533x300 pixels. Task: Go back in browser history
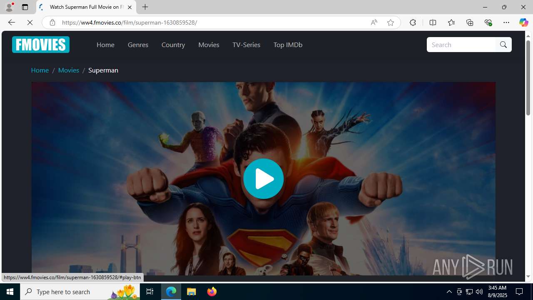point(11,22)
